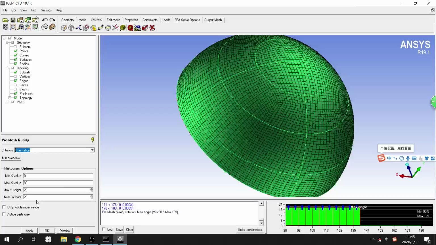Image resolution: width=436 pixels, height=245 pixels.
Task: Click the Undo arrow icon
Action: click(x=45, y=20)
